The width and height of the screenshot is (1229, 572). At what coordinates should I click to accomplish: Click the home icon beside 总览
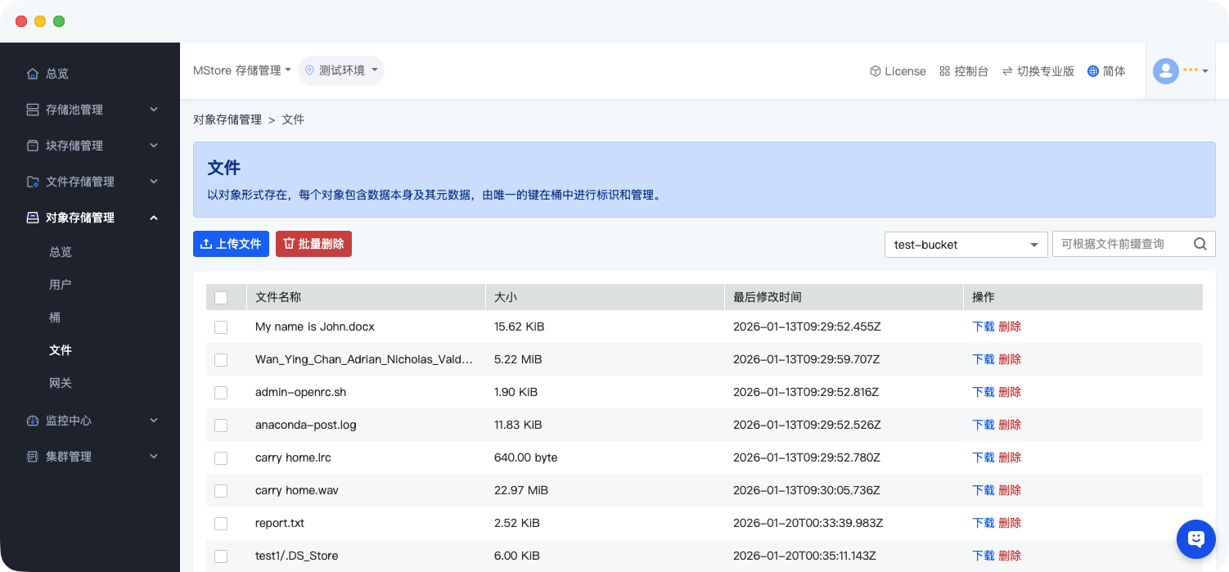[33, 74]
